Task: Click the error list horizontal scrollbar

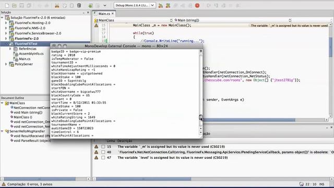Action: [x=144, y=179]
